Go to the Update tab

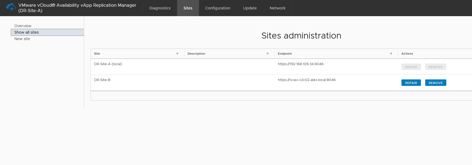250,8
